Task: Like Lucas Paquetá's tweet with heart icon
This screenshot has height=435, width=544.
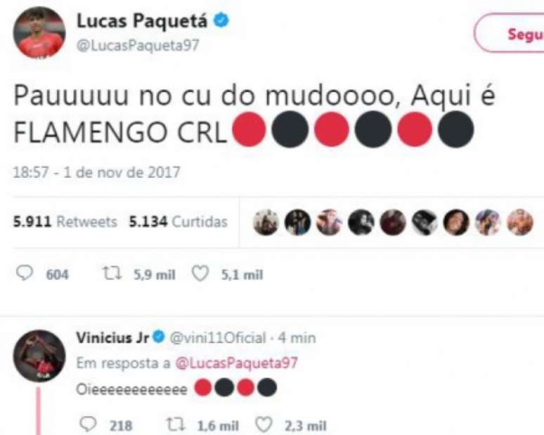Action: coord(200,273)
